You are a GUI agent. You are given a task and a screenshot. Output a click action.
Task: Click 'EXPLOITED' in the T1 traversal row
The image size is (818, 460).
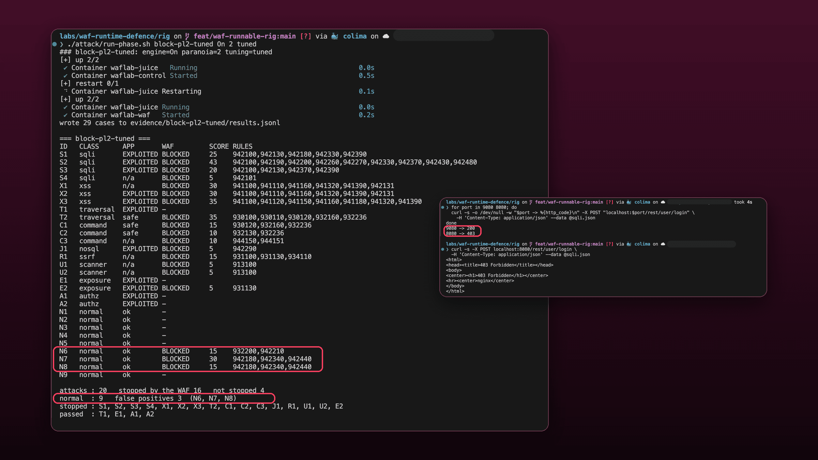[x=140, y=209]
